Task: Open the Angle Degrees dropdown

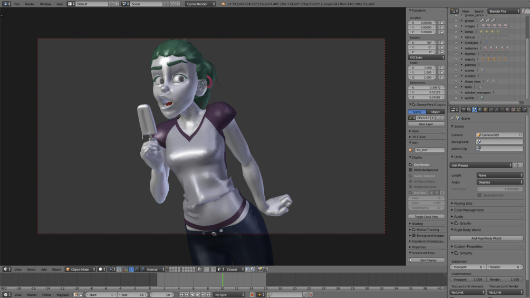Action: point(500,182)
